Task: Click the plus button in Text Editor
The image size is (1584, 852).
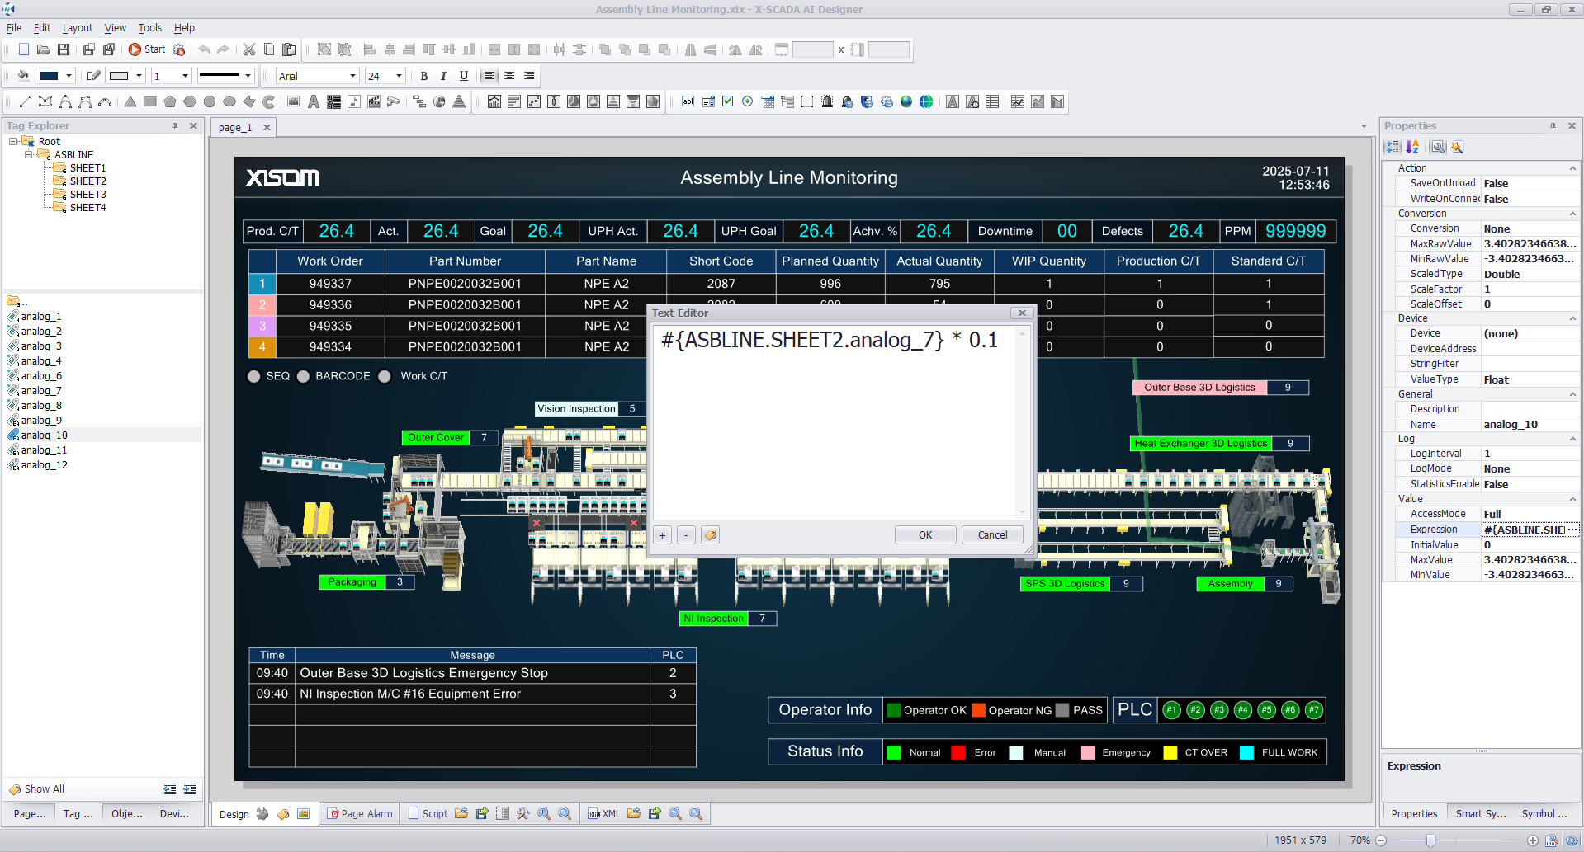Action: pyautogui.click(x=662, y=535)
